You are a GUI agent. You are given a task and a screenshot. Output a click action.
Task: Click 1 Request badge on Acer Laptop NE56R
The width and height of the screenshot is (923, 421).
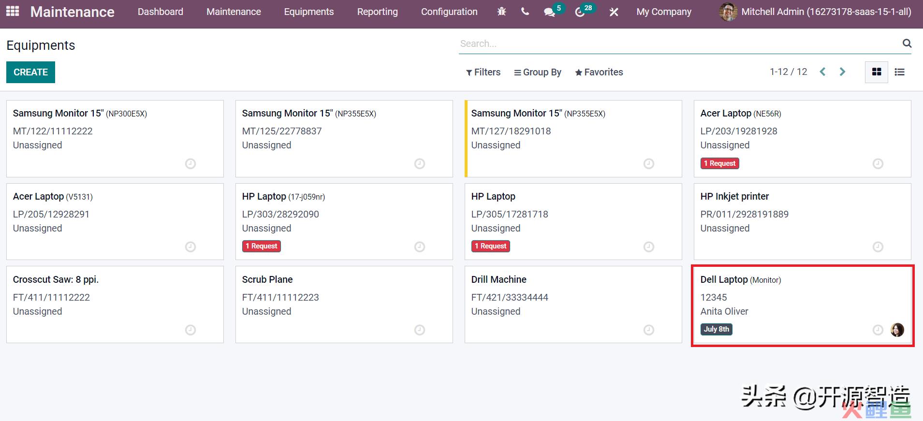(719, 163)
